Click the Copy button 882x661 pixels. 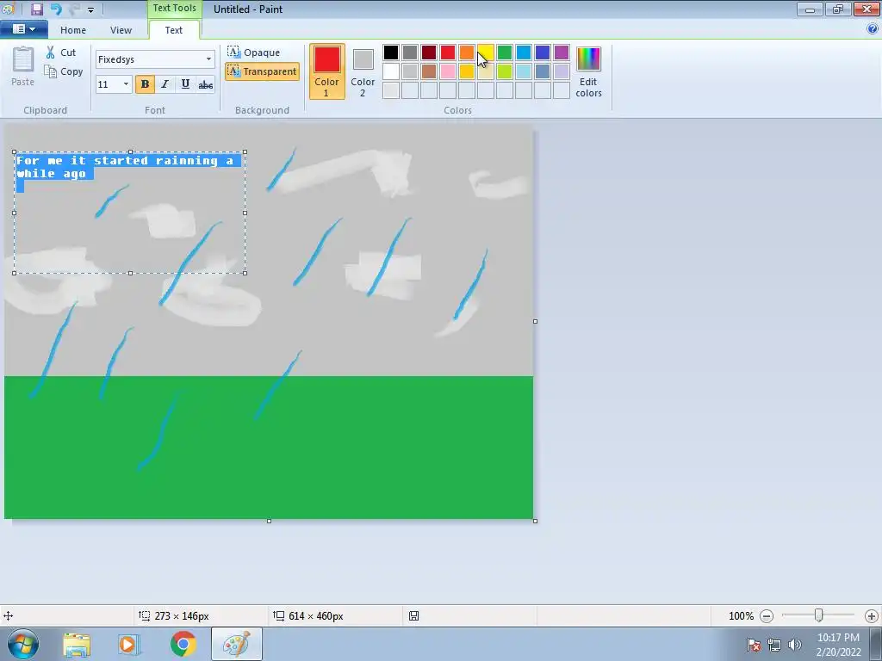coord(64,71)
